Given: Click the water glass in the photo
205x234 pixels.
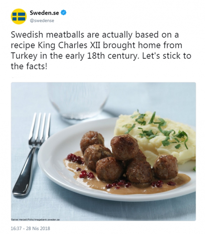Looking at the screenshot, I should point(78,101).
